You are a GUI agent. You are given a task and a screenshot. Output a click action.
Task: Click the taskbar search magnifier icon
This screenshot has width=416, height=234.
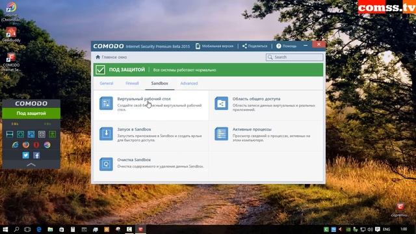coord(16,229)
